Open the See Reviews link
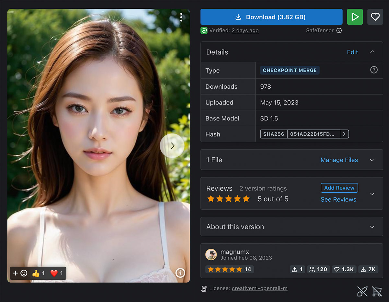Image resolution: width=389 pixels, height=302 pixels. pos(338,200)
